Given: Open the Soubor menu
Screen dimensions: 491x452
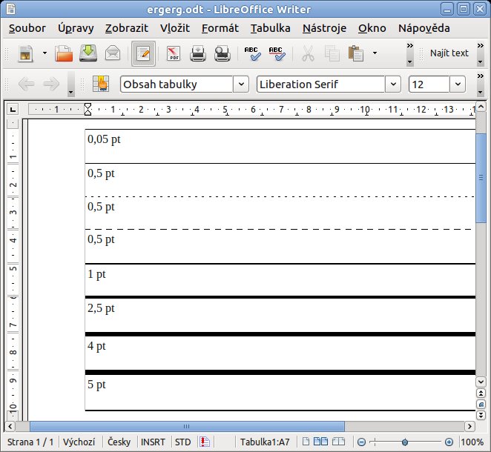Looking at the screenshot, I should tap(27, 28).
